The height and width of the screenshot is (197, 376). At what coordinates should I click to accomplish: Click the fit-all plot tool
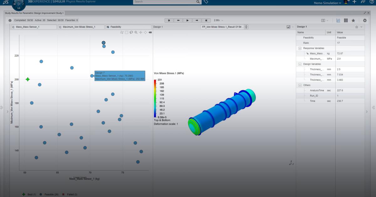(145, 32)
